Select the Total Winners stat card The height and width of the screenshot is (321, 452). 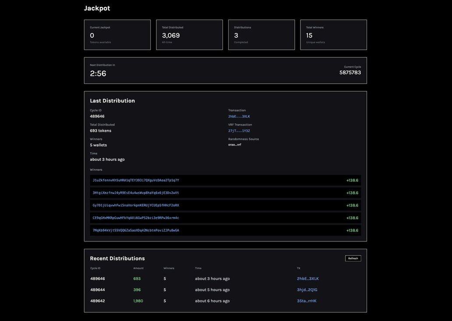click(333, 35)
